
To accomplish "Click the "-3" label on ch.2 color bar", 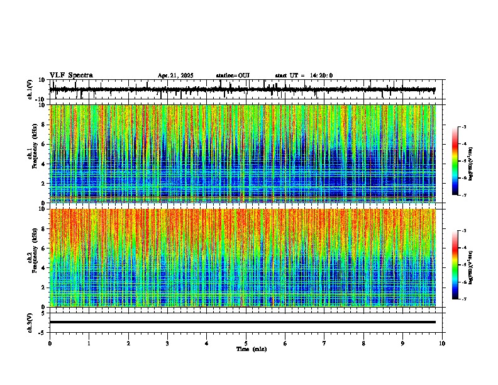I will coord(464,231).
